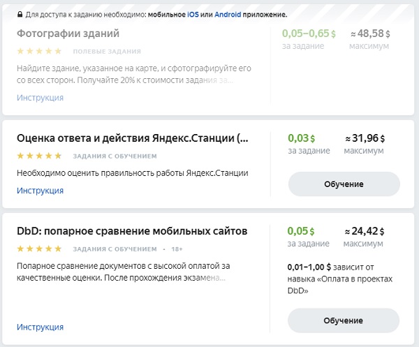
Task: Open DbD: попарное сравнение мобильных сайтов title
Action: [132, 231]
